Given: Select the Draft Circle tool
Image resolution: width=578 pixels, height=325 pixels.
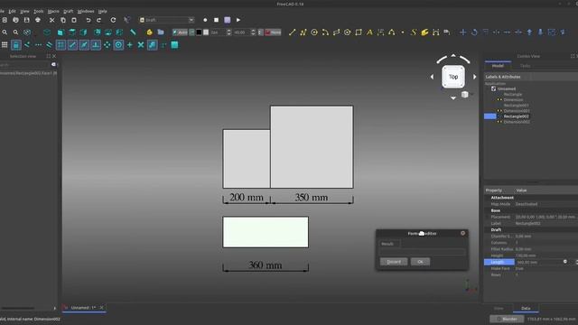Looking at the screenshot, I should 314,32.
